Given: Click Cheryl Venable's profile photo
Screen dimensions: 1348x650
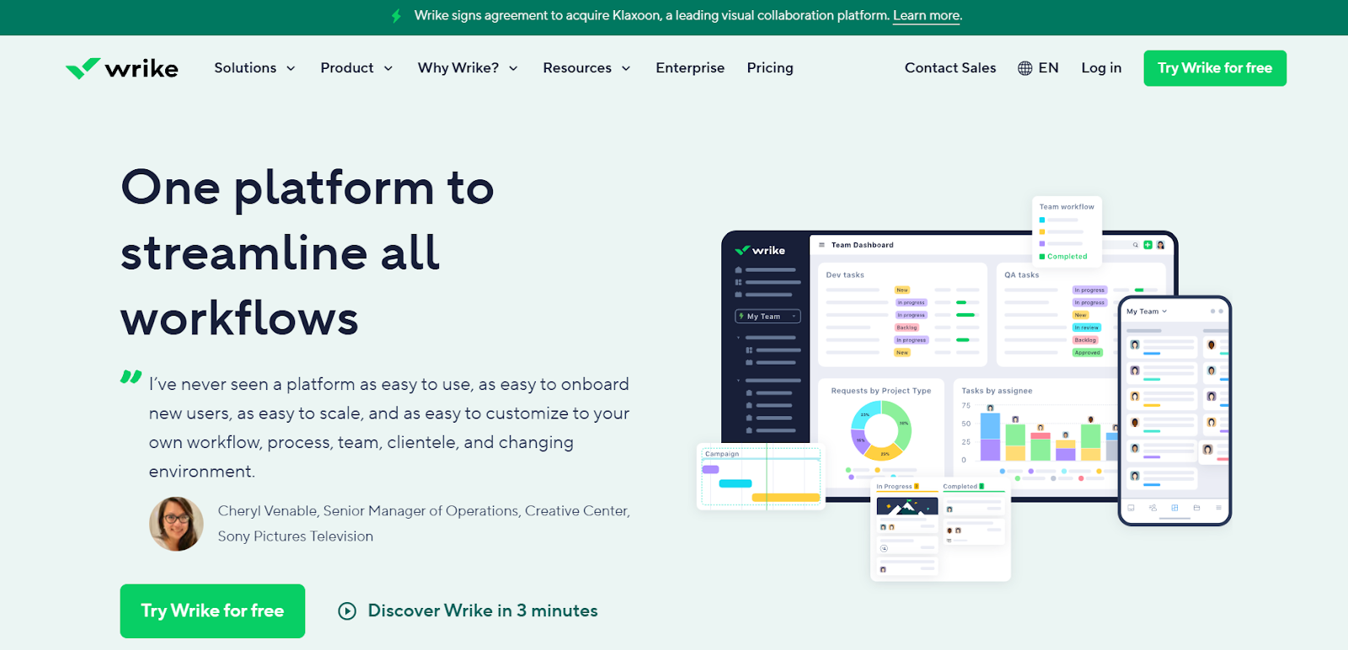Looking at the screenshot, I should 176,524.
